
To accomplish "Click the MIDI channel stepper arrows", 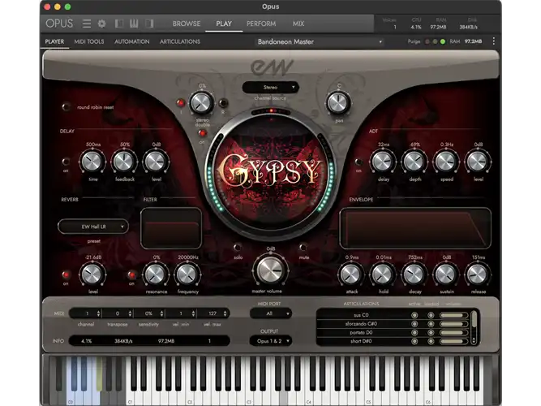I will pyautogui.click(x=99, y=313).
